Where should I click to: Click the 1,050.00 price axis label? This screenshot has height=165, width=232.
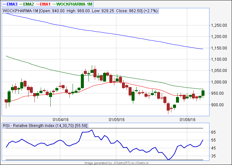(x=219, y=71)
